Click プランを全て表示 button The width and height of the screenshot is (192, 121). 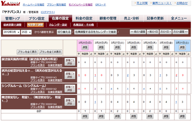coord(27,52)
